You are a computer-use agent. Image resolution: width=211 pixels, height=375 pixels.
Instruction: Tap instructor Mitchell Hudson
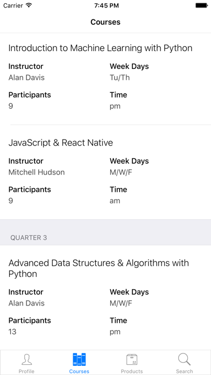tap(37, 172)
